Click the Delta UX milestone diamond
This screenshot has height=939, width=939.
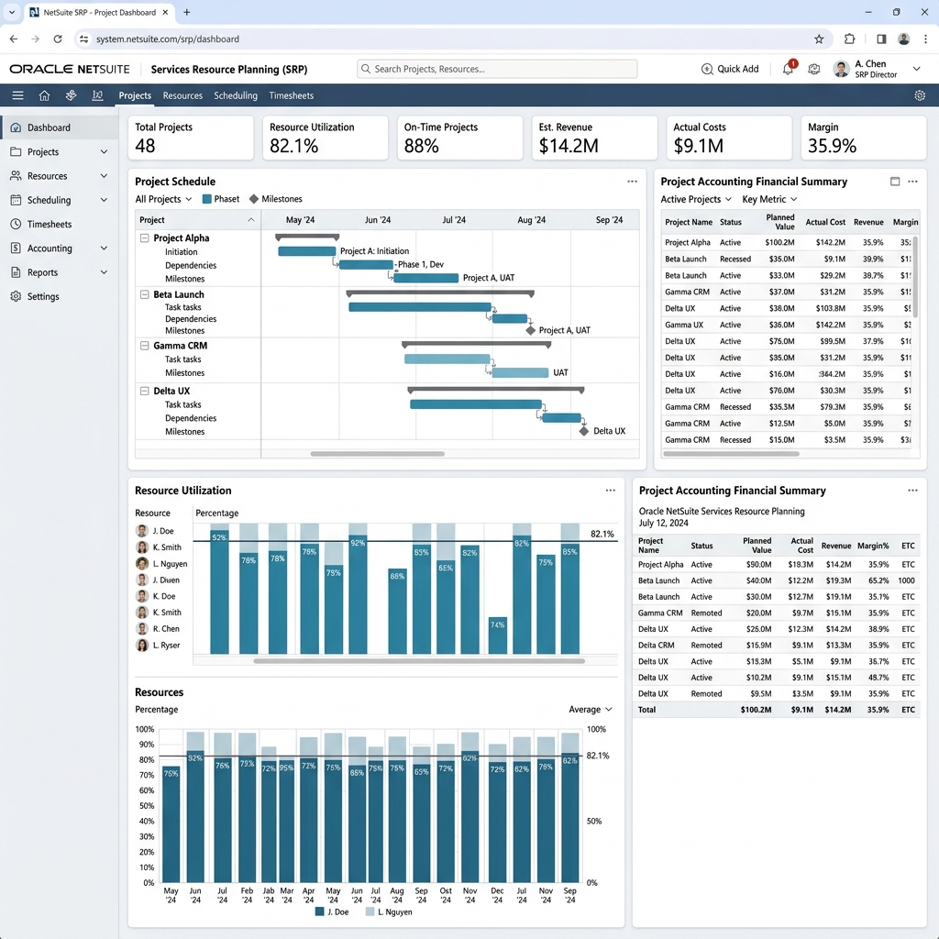(x=584, y=431)
